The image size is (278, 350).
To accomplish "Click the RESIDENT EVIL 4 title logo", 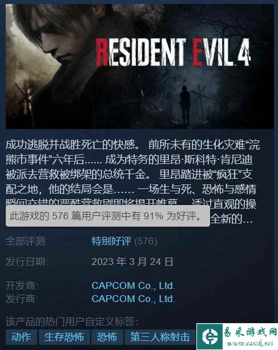I will click(173, 53).
